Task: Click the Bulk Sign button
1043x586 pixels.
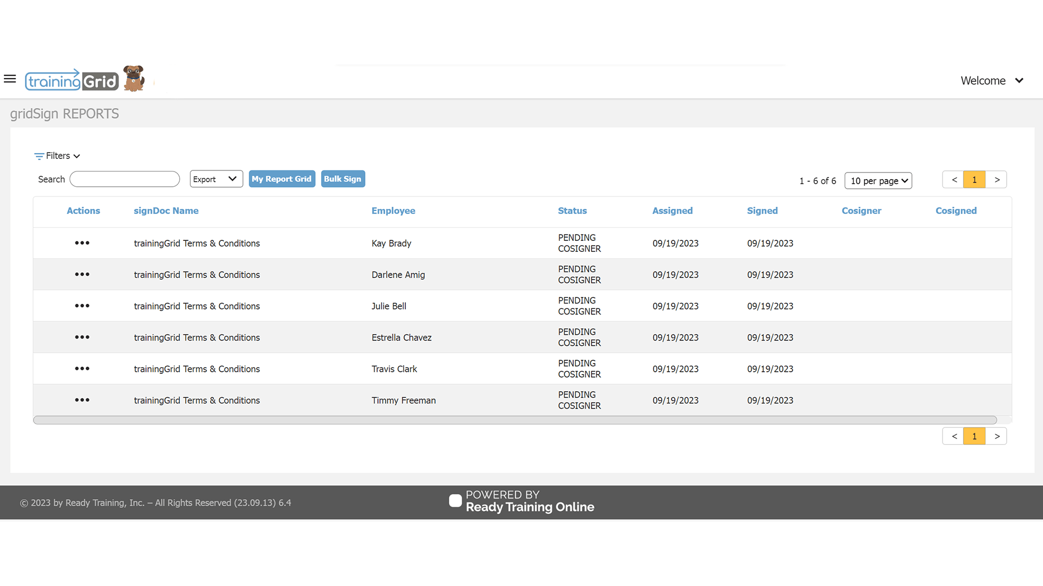Action: click(342, 179)
